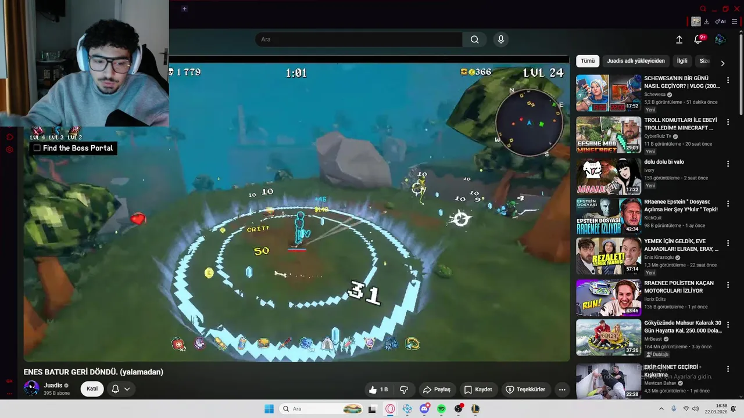Open the browser tab search icon

[x=703, y=9]
